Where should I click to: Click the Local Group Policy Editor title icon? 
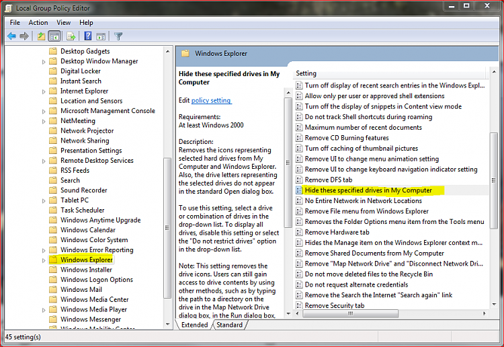(x=9, y=8)
